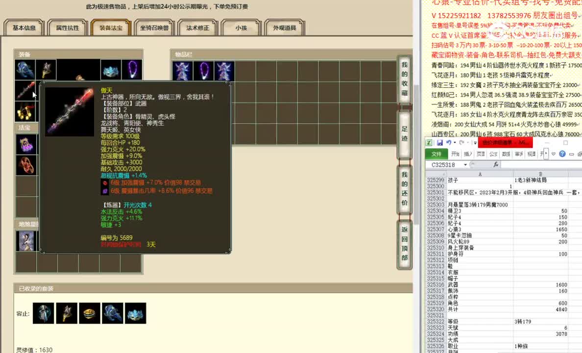Switch to the 法术修正 tab

tap(197, 27)
